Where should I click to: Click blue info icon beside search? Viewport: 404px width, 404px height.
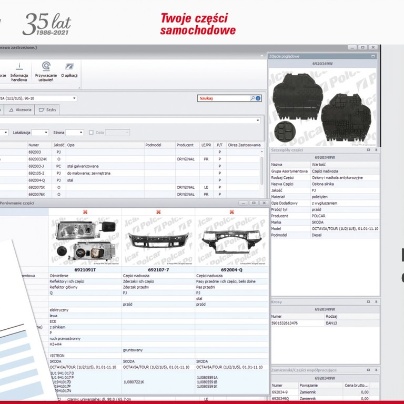coord(258,98)
